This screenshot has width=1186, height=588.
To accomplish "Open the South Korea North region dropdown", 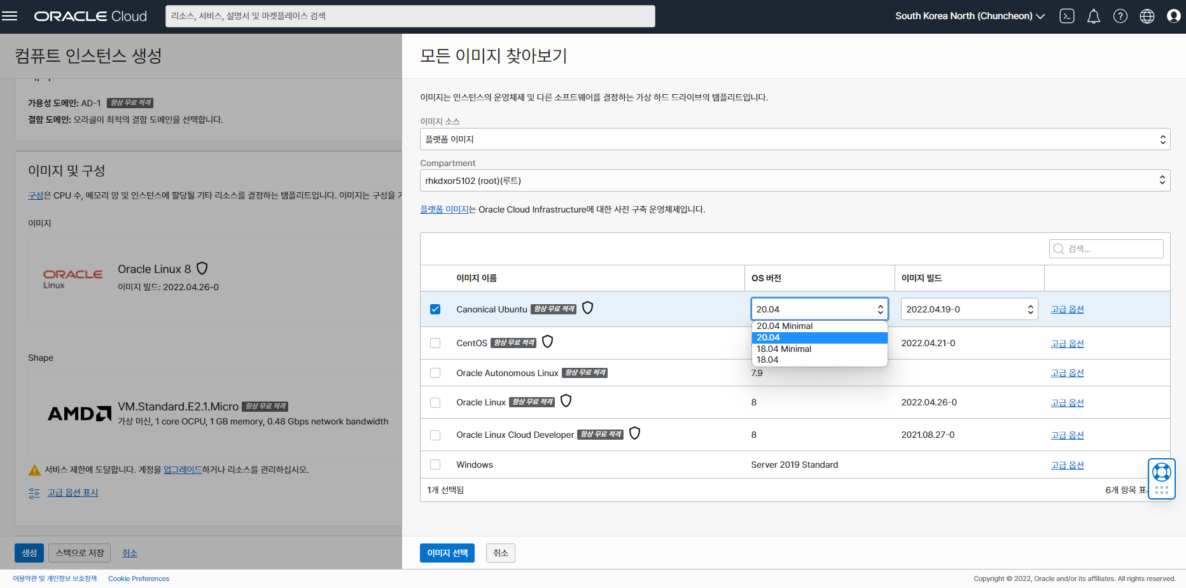I will point(970,17).
